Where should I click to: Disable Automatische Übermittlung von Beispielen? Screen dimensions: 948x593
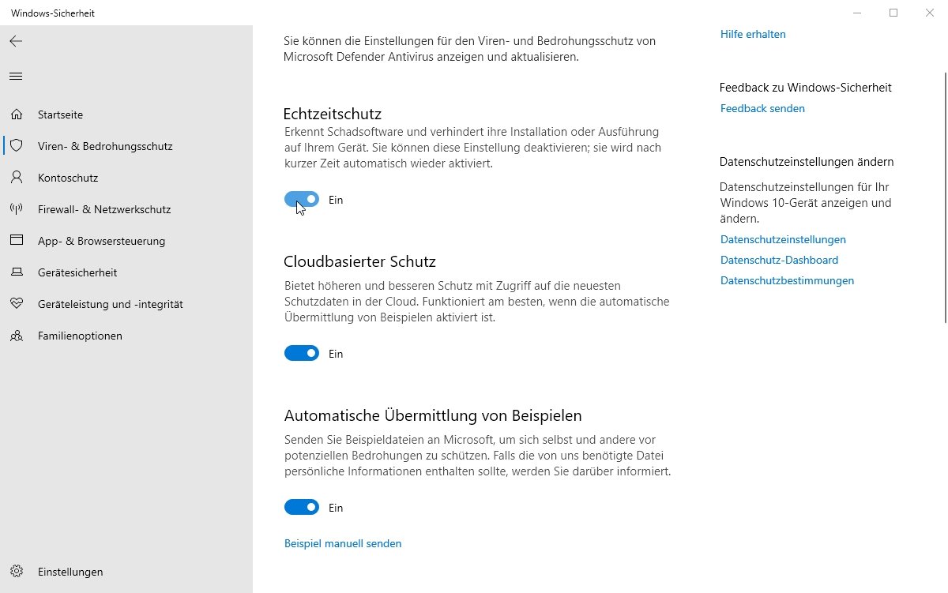(301, 507)
